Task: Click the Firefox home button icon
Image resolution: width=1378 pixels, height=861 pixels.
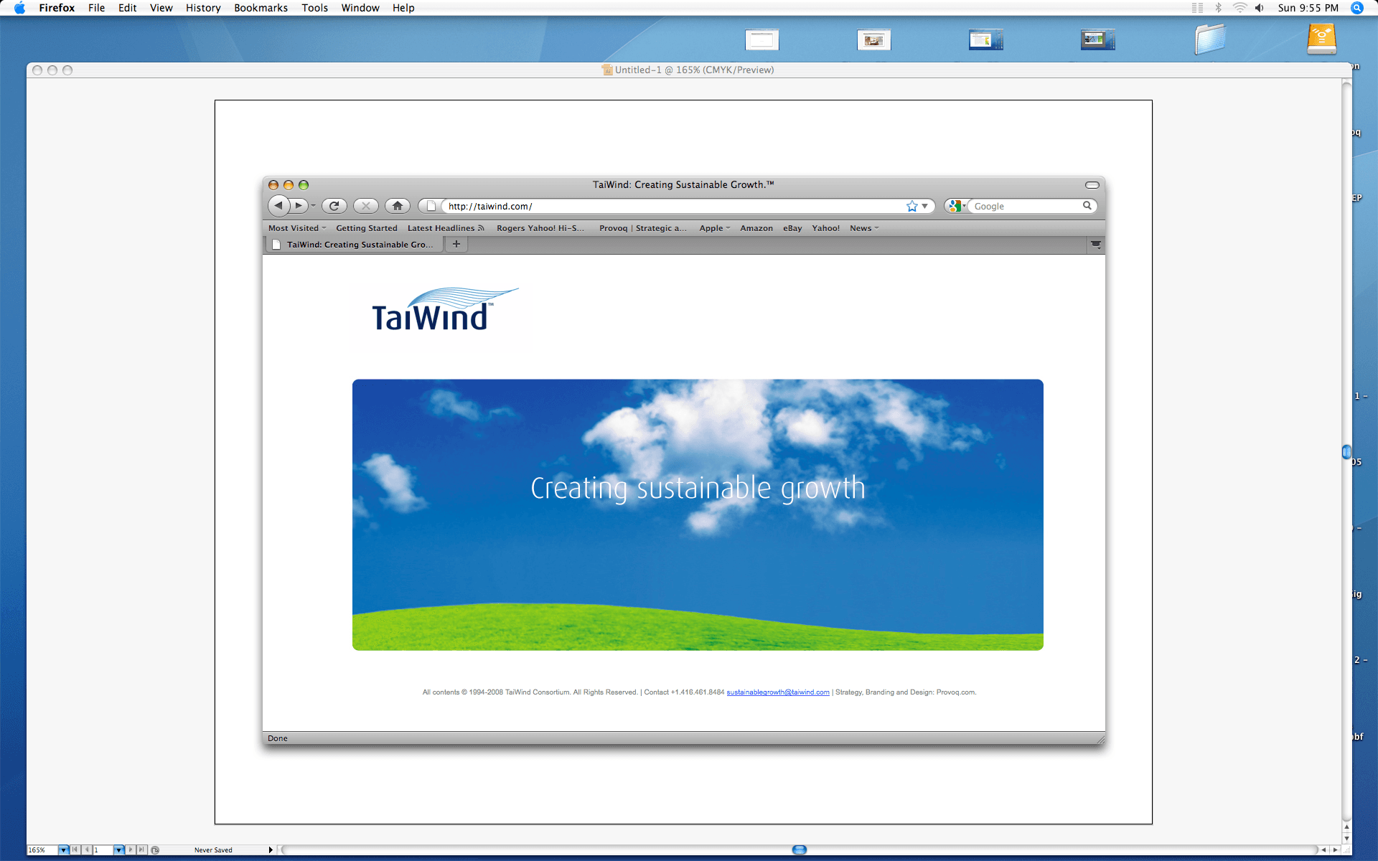Action: coord(398,207)
